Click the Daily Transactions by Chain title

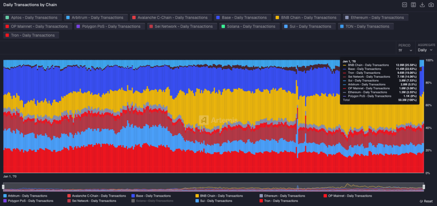29,5
